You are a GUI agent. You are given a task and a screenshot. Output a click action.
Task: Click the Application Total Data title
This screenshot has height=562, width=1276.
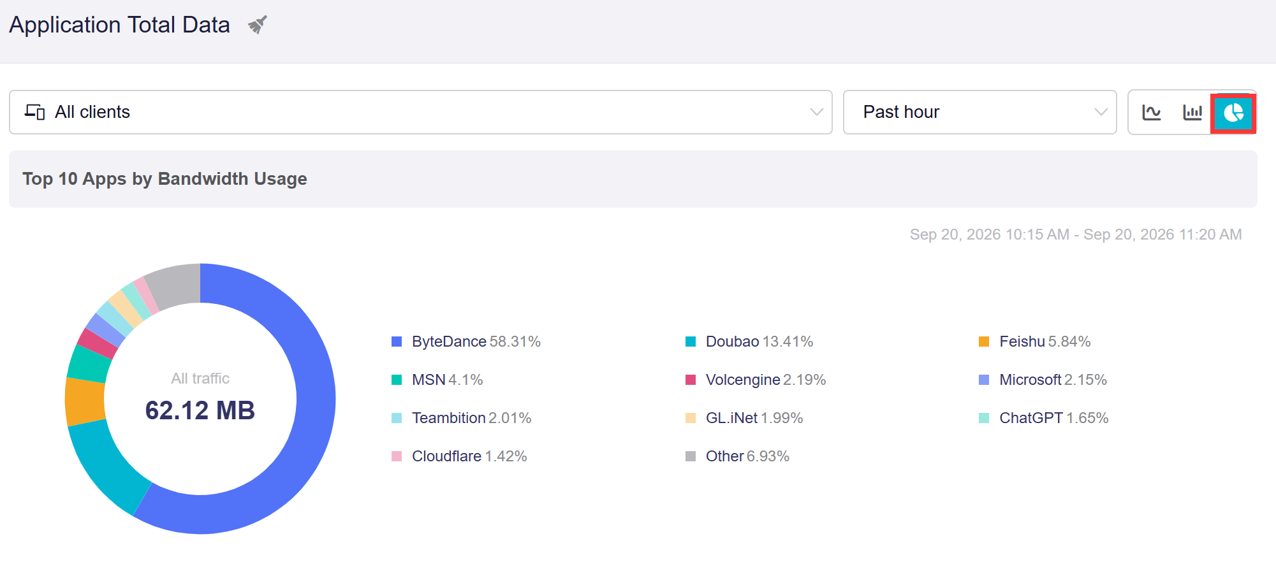[x=119, y=25]
